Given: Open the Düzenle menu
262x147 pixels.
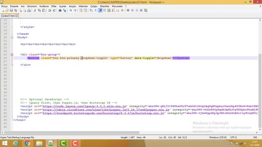Looking at the screenshot, I should [14, 7].
